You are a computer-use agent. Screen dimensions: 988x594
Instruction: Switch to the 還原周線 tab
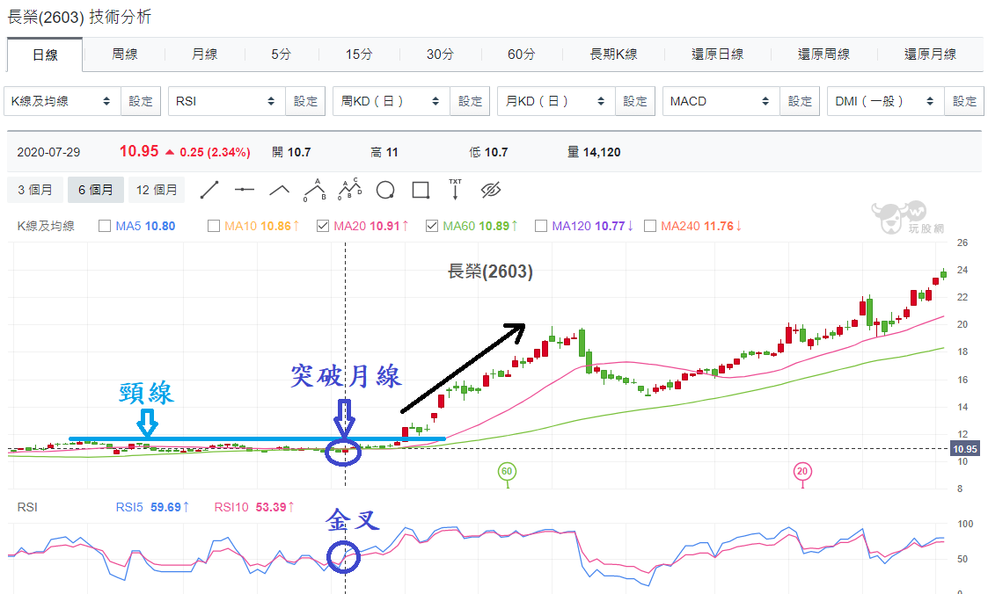pos(823,54)
